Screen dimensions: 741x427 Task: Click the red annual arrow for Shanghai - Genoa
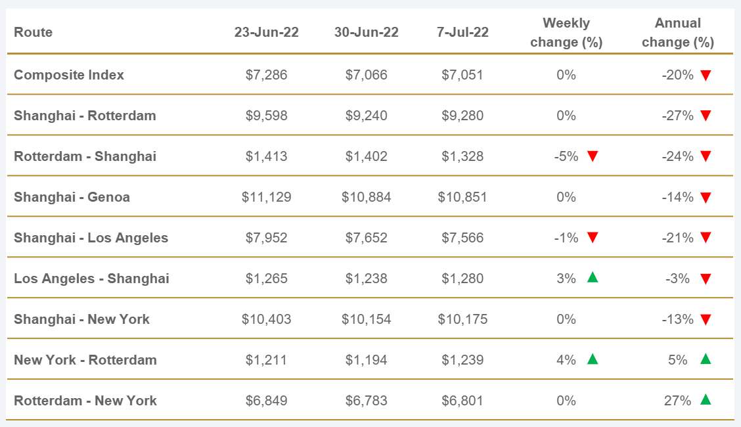(x=706, y=198)
